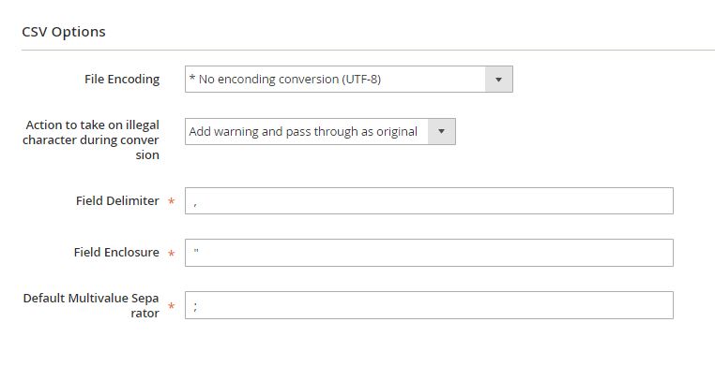Click the double-quote value inside Field Enclosure
Image resolution: width=715 pixels, height=381 pixels.
point(196,251)
